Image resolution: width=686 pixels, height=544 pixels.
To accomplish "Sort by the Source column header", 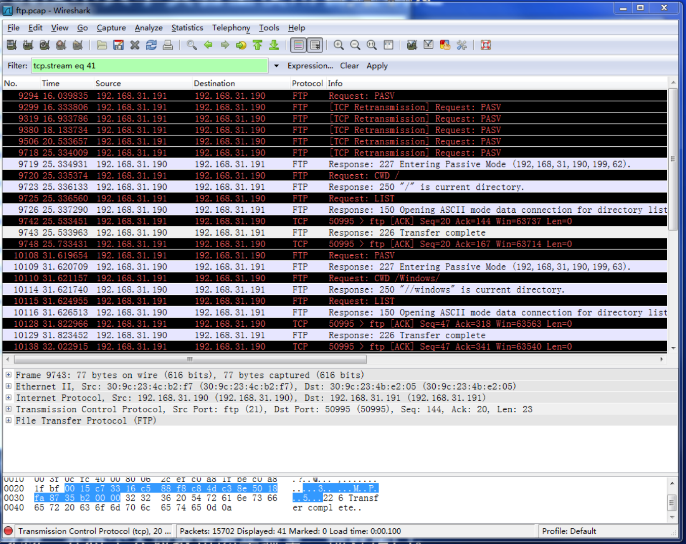I will click(x=142, y=84).
